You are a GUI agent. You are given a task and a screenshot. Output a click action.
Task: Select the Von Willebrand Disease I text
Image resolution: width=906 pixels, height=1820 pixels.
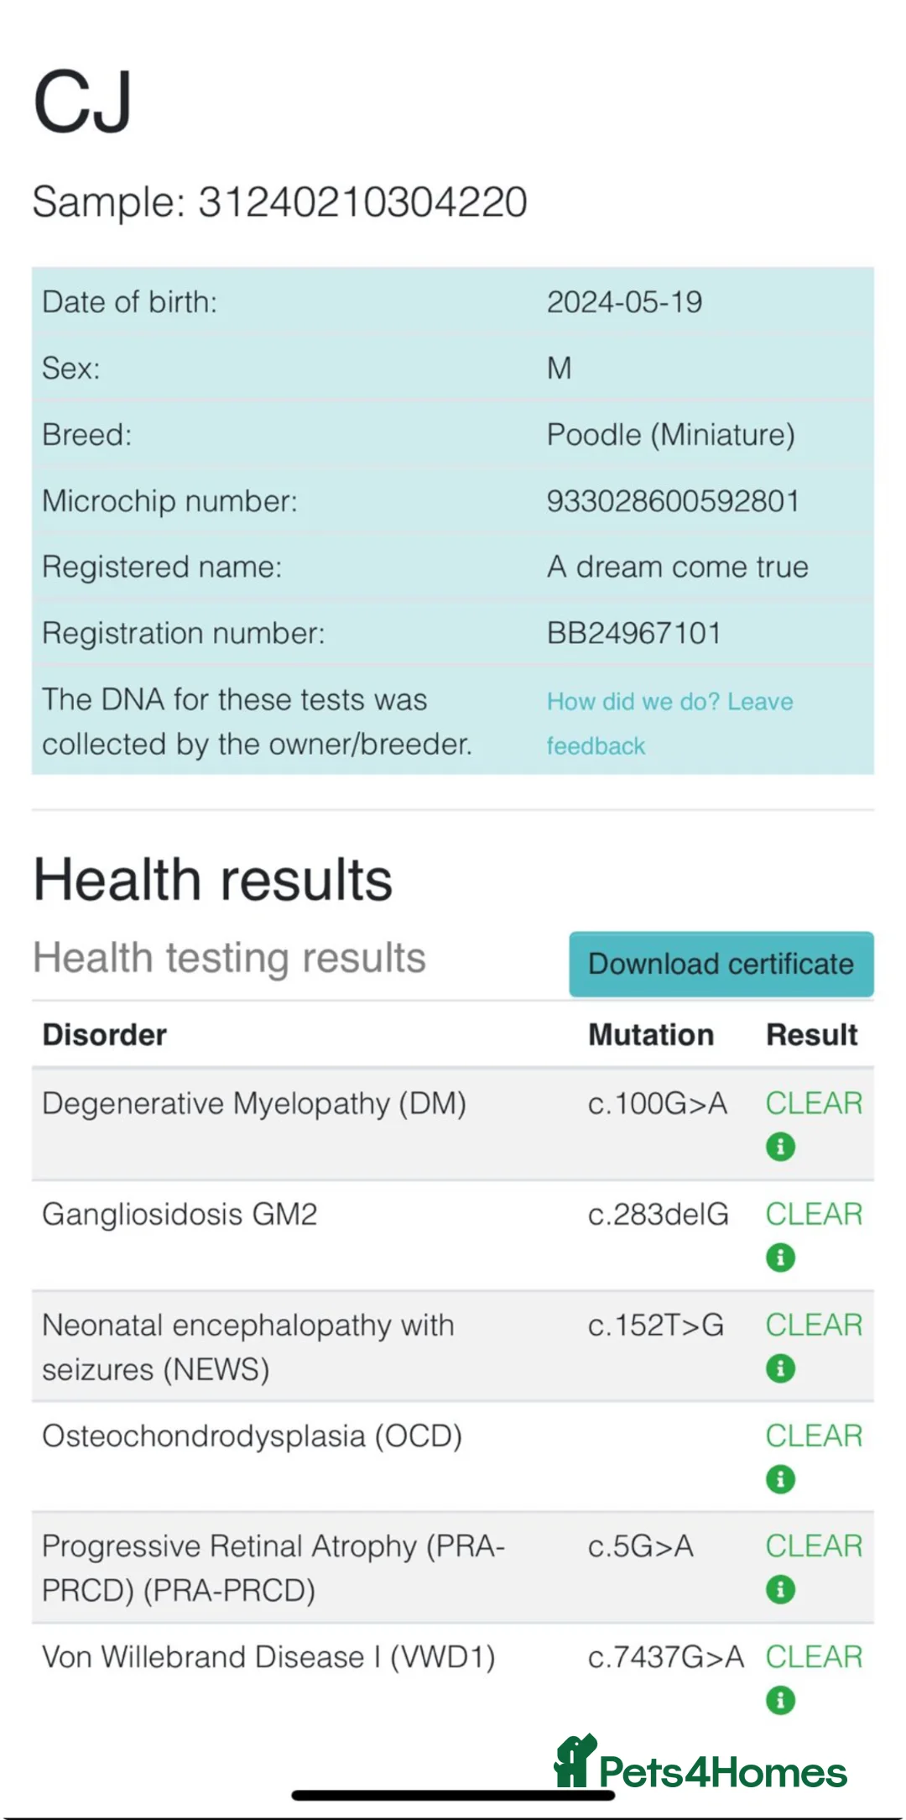point(268,1657)
